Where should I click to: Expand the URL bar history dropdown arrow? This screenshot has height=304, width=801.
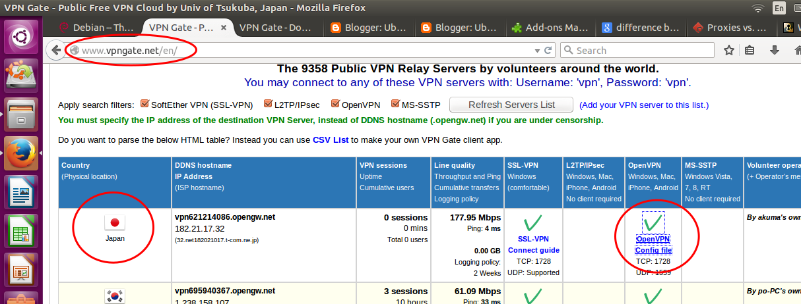536,50
